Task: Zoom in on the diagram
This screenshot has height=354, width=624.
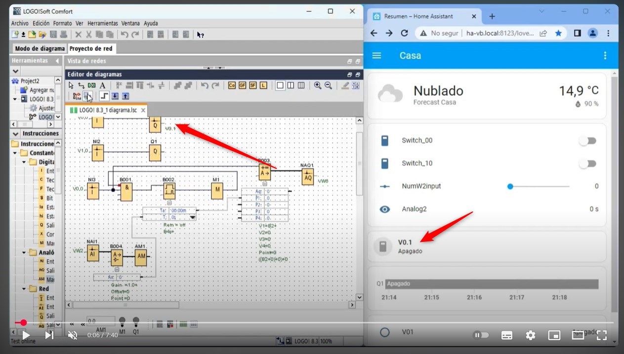Action: click(318, 85)
